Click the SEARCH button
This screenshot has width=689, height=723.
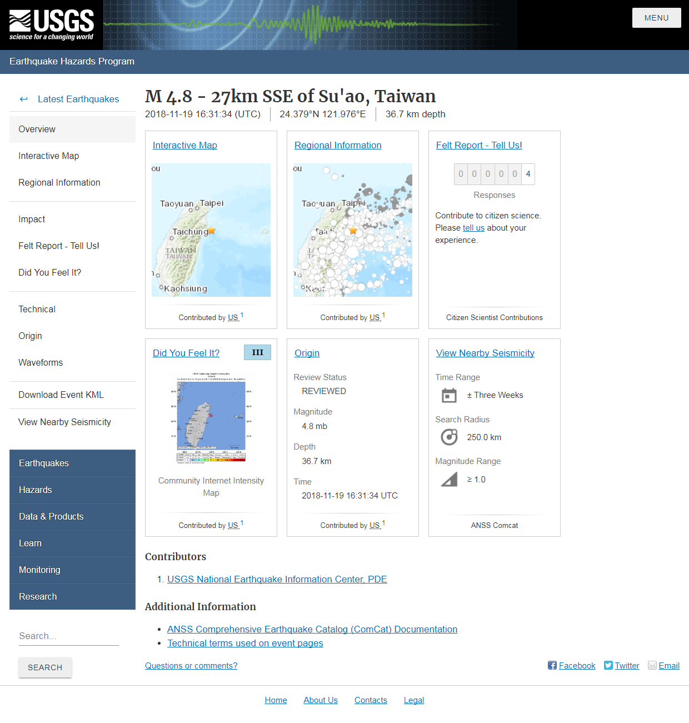pos(45,667)
